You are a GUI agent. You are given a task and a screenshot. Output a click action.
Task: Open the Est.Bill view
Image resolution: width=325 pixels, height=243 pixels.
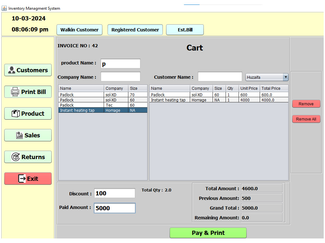click(185, 29)
